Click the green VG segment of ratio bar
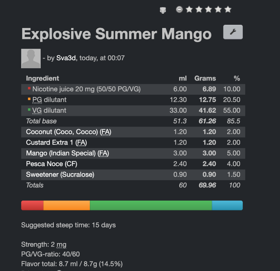Viewport: 280px width, 271px height. [151, 205]
